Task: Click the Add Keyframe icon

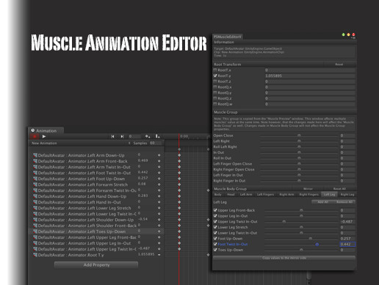Action: (x=148, y=136)
